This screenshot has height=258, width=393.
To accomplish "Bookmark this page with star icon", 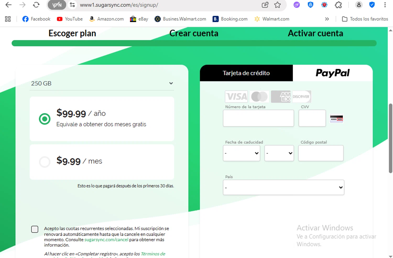I will click(x=277, y=5).
